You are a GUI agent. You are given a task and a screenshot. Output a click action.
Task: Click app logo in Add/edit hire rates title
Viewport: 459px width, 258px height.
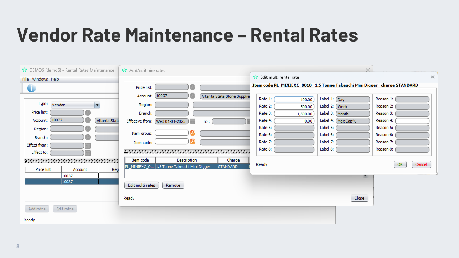(x=124, y=71)
